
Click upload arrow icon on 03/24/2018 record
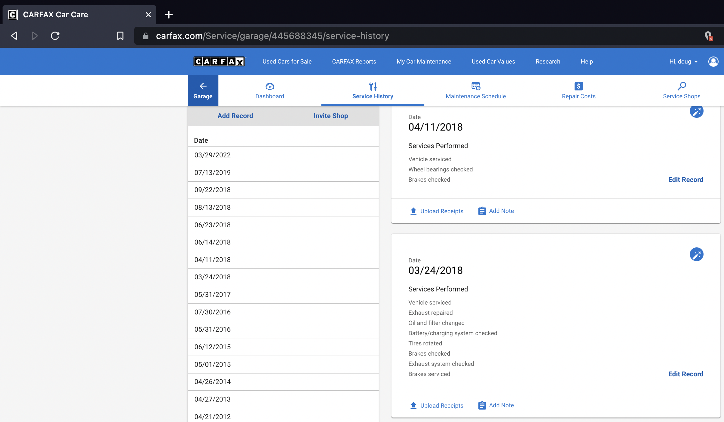point(413,405)
